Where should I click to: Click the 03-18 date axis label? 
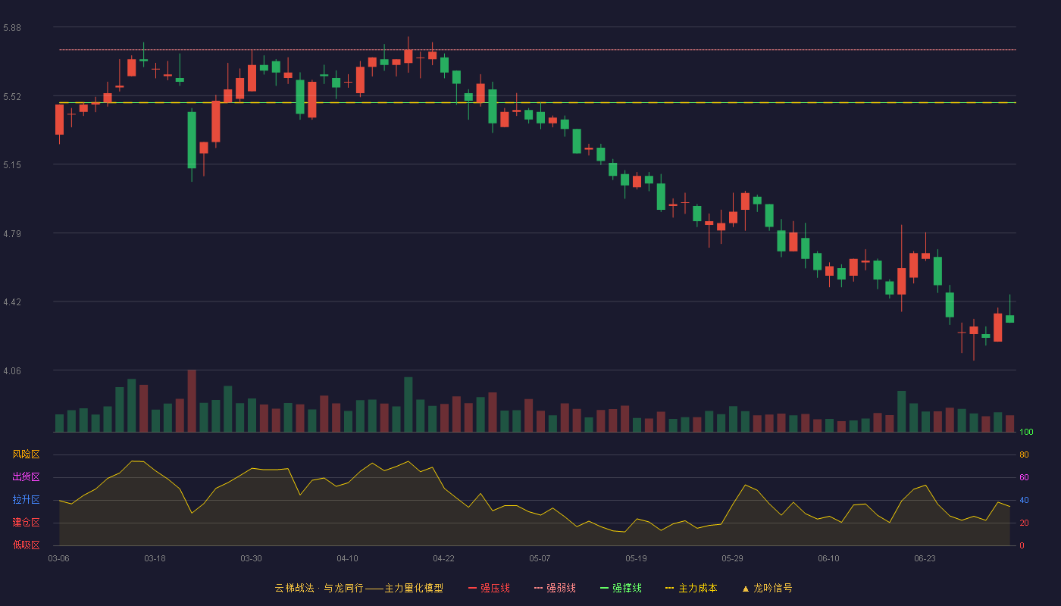point(155,558)
